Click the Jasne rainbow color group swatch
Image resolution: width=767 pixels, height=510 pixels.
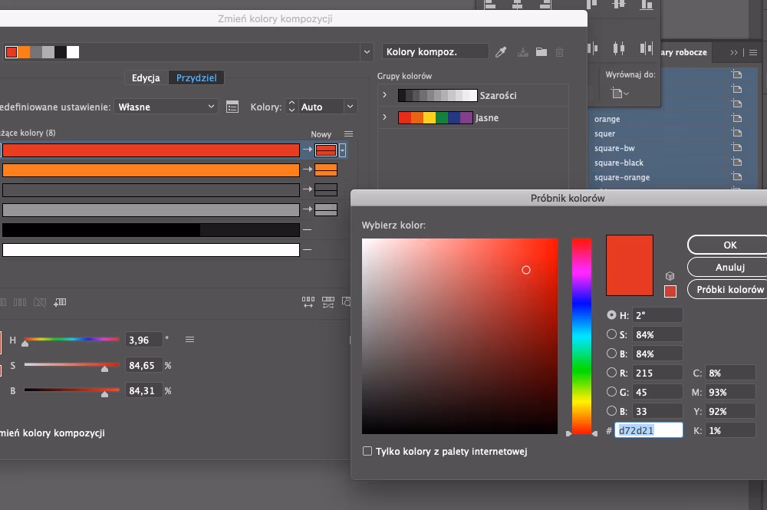(x=436, y=117)
